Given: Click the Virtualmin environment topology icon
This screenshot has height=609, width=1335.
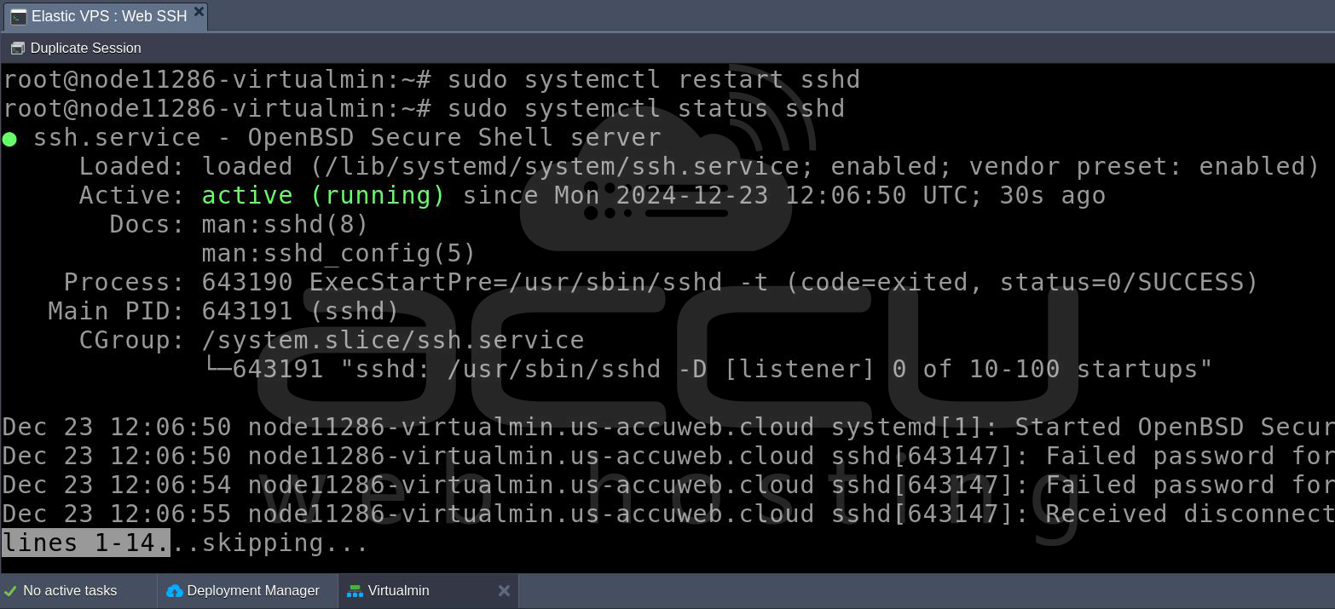Looking at the screenshot, I should click(355, 591).
